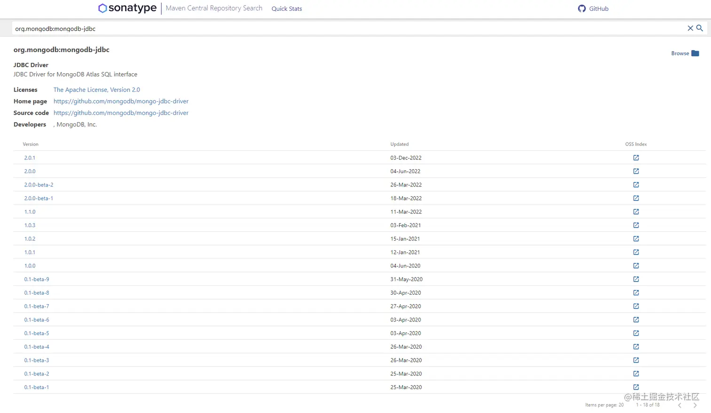Open the Quick Stats page
The image size is (711, 413).
click(287, 9)
